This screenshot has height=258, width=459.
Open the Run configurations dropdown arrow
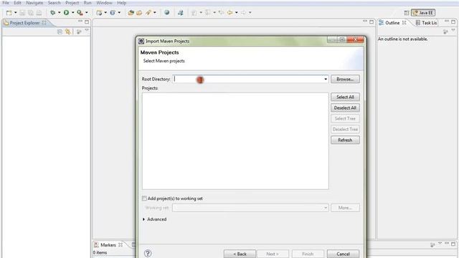[x=73, y=13]
